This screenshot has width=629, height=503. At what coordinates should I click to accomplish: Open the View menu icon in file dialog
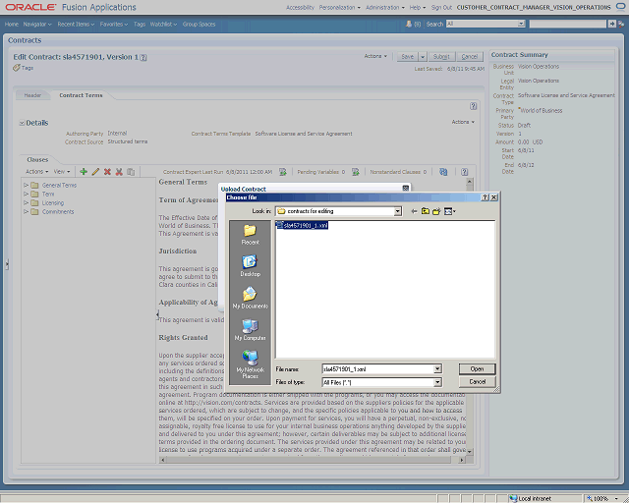450,211
